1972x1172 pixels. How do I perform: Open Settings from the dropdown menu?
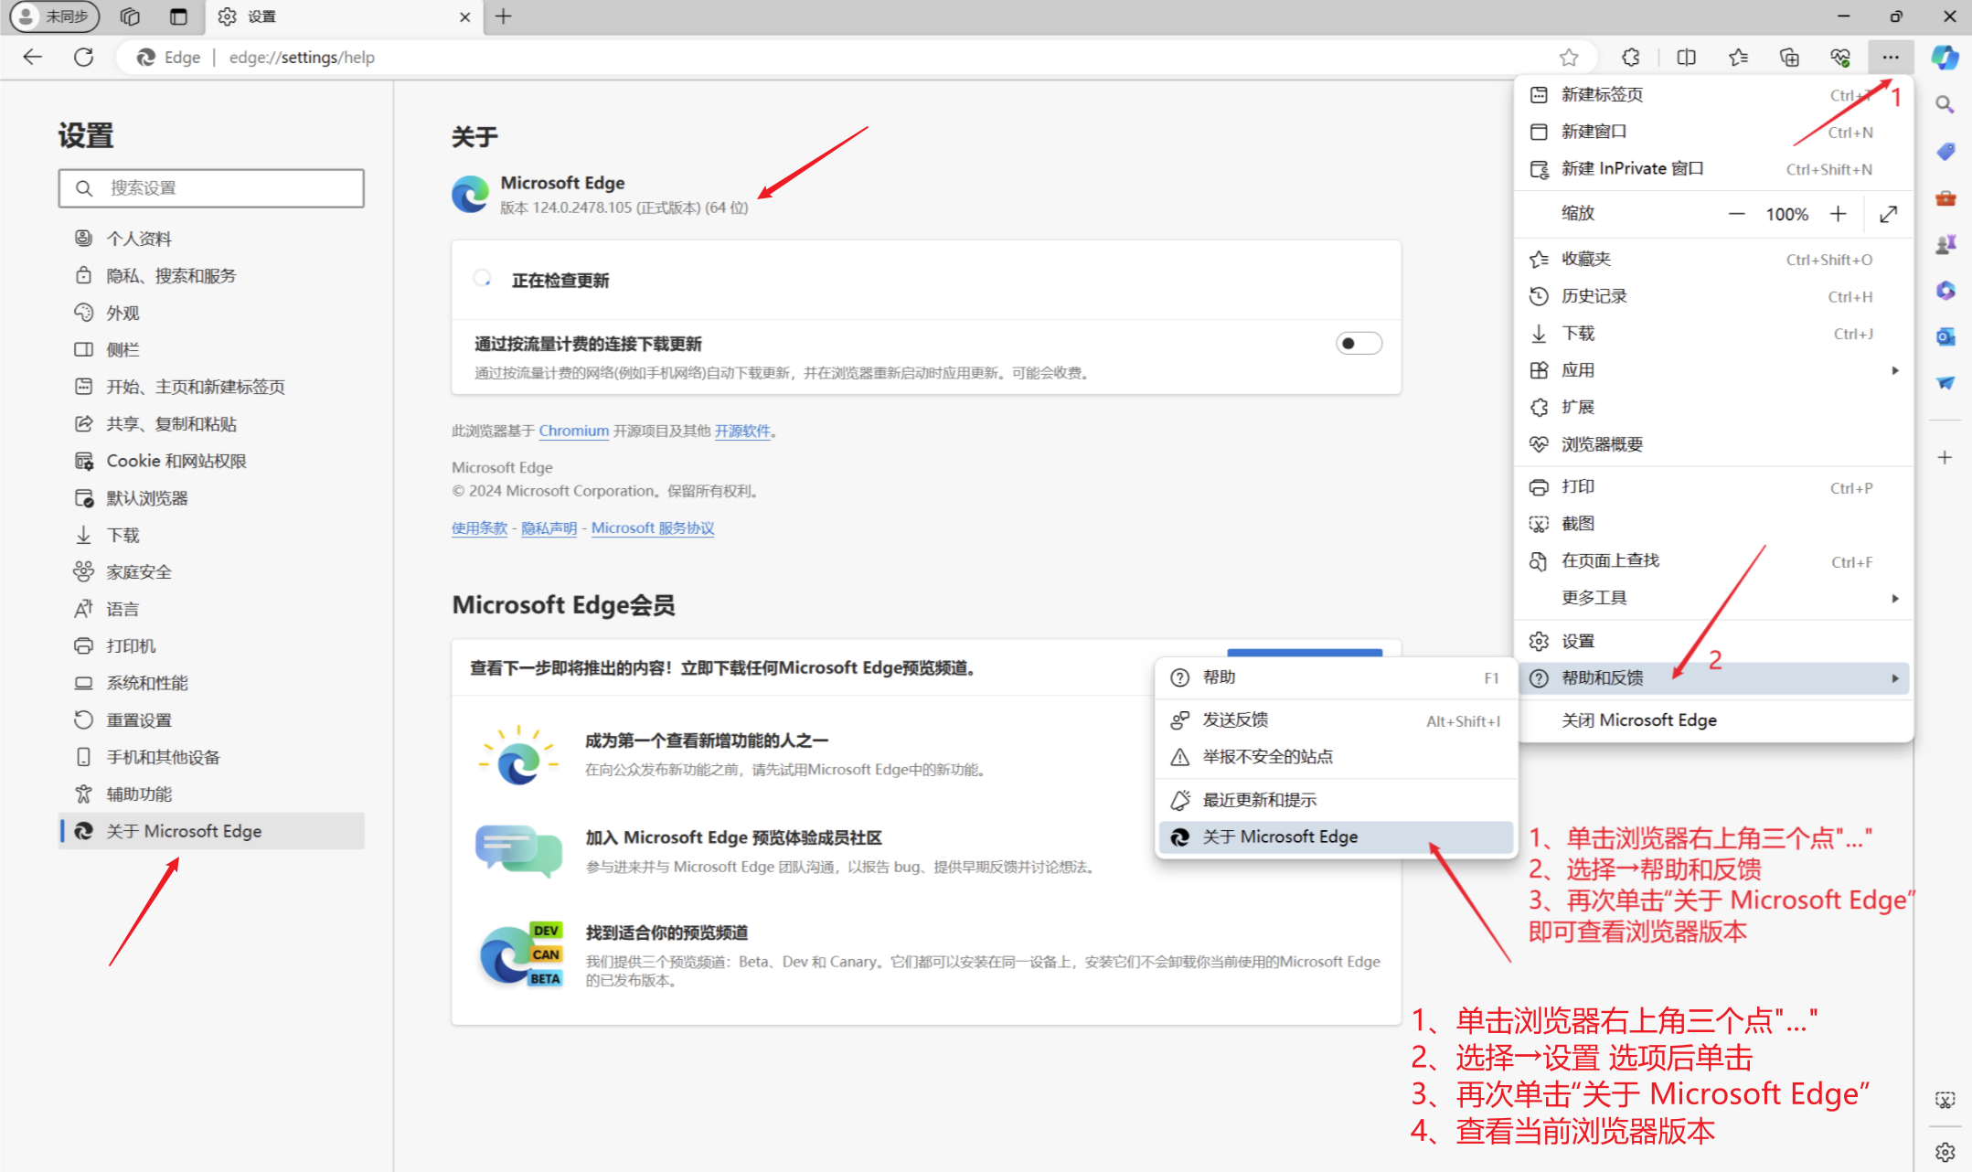pos(1714,642)
